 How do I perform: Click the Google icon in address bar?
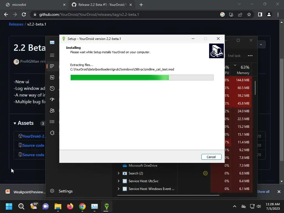(x=222, y=14)
